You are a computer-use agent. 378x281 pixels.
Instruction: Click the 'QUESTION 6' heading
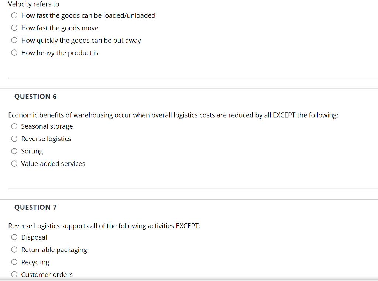35,97
